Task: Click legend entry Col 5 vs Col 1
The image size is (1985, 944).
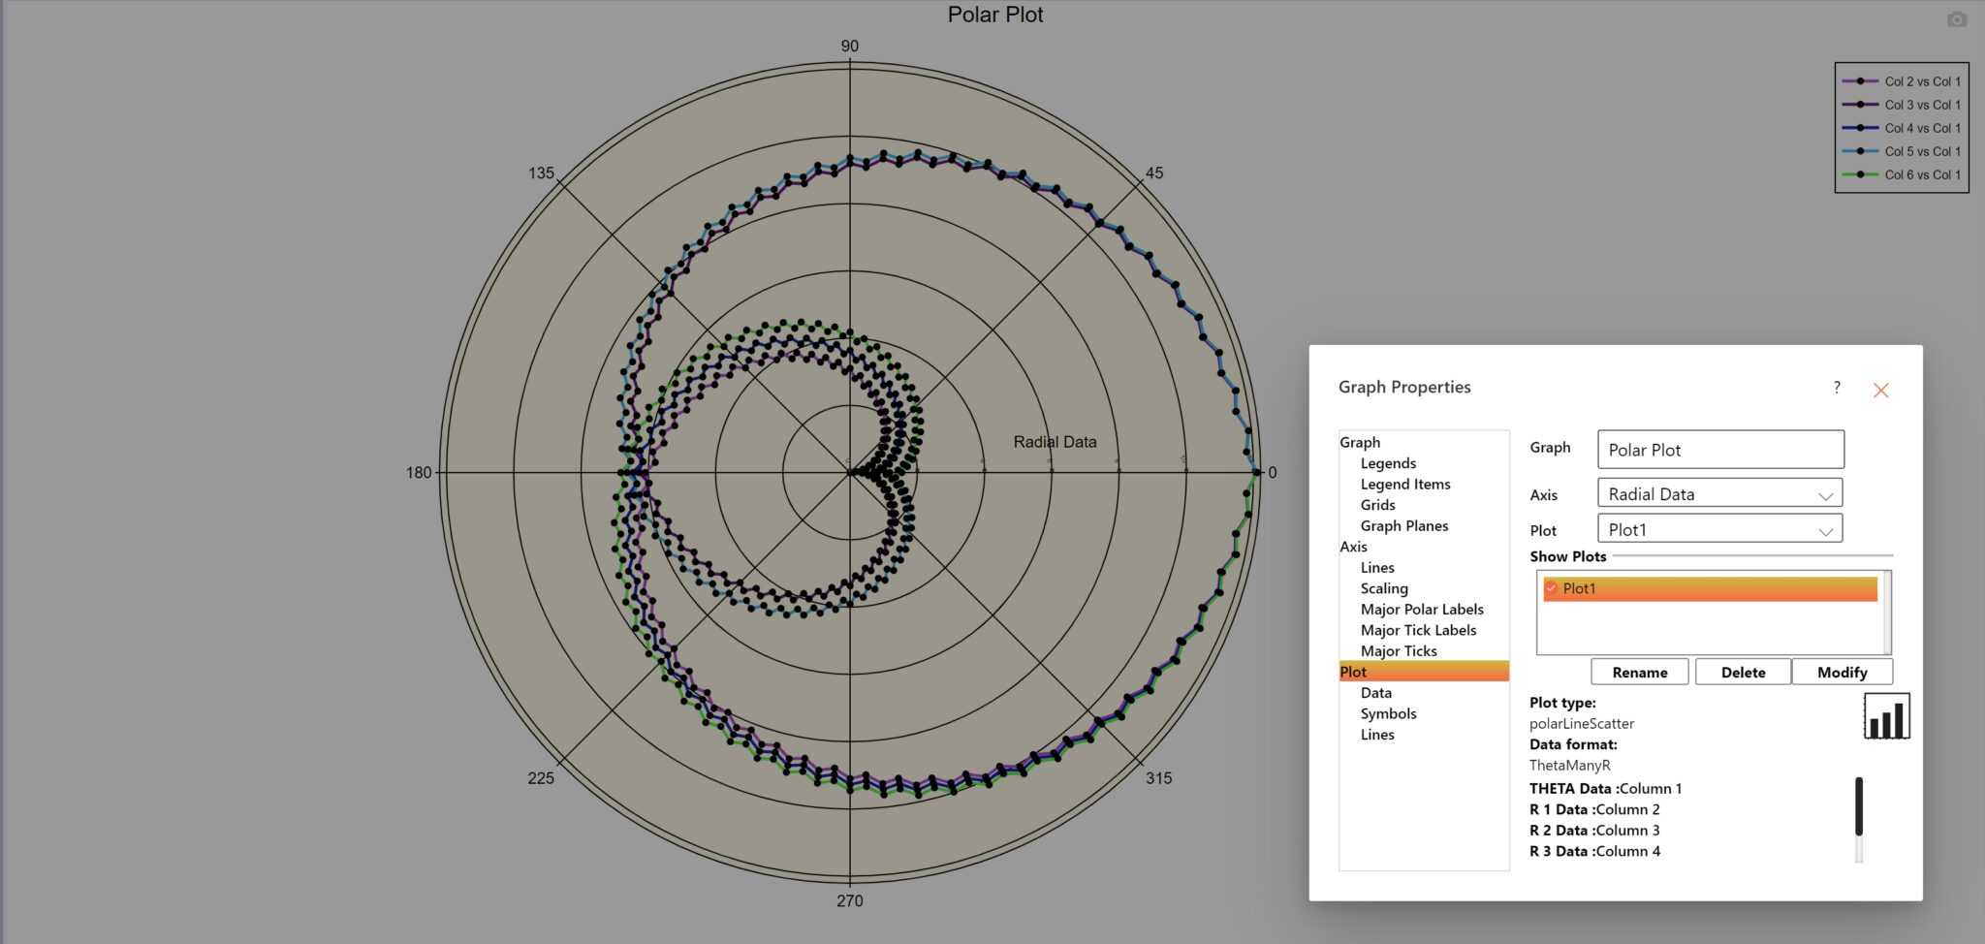Action: 1902,151
